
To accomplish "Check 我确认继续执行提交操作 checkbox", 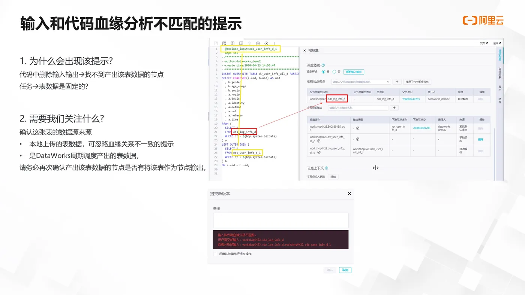I will tap(215, 254).
